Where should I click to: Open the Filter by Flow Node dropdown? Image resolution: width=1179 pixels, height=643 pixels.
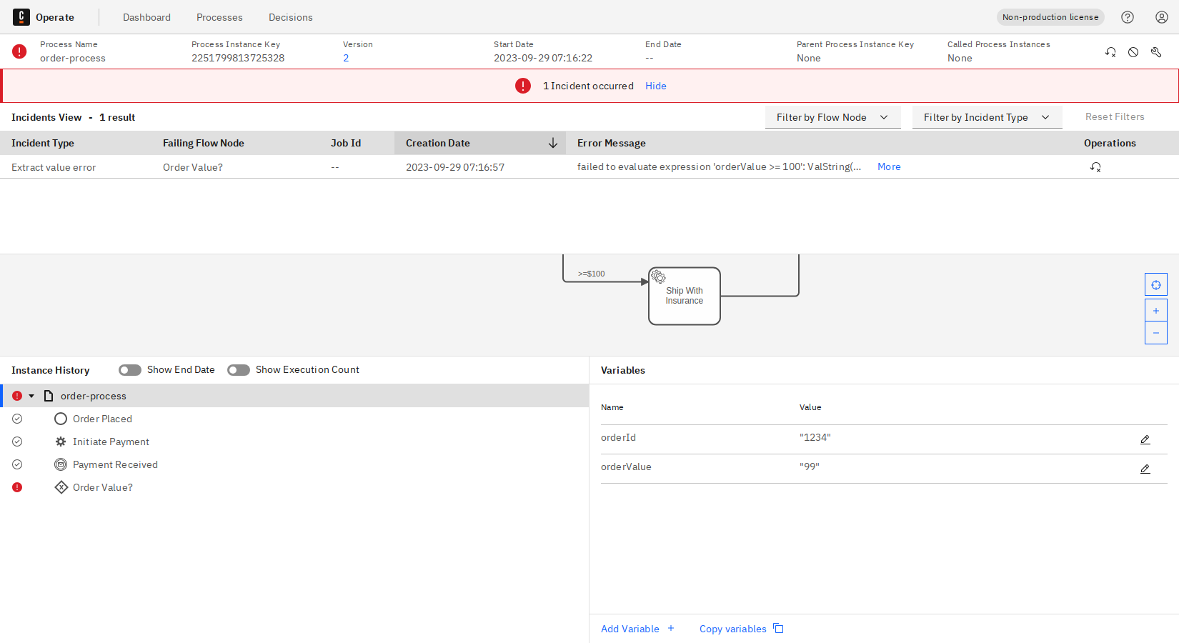point(832,116)
